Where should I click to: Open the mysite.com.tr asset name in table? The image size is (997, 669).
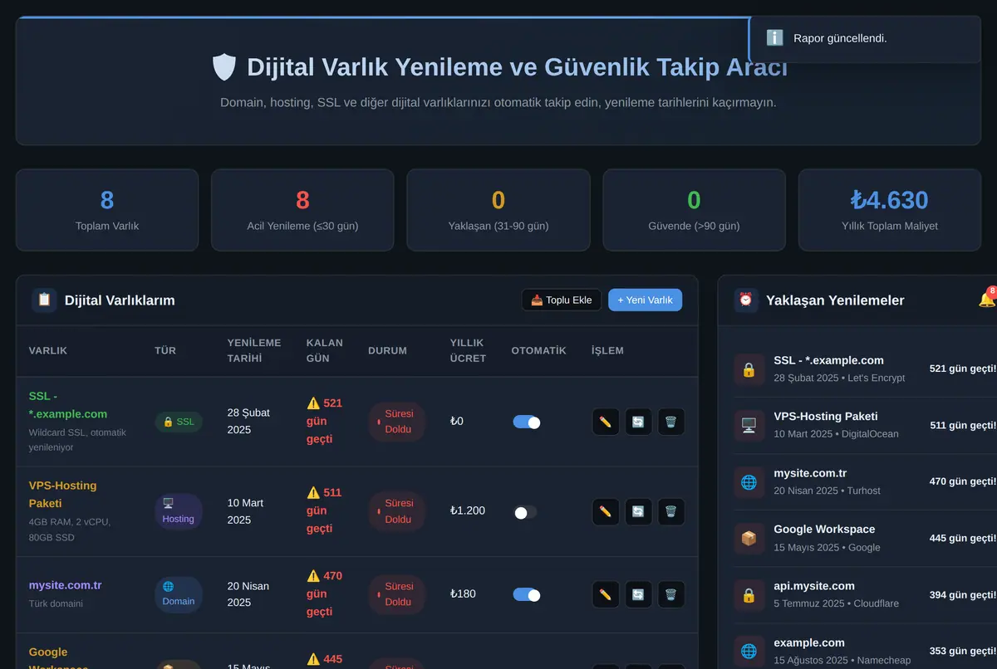65,585
